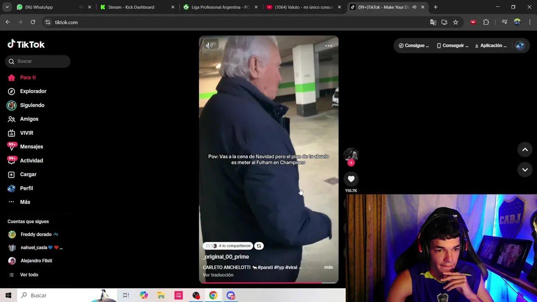Screen dimensions: 537x302
Task: Open the creator's avatar beside the video
Action: pos(351,154)
